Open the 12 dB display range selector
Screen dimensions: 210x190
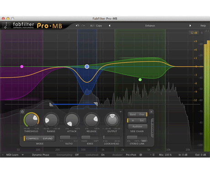[194, 33]
